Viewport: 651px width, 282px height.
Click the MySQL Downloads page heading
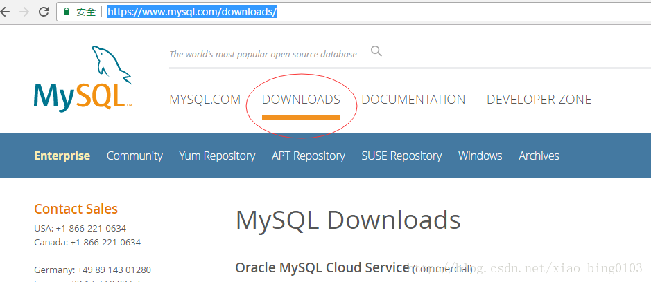[x=348, y=220]
